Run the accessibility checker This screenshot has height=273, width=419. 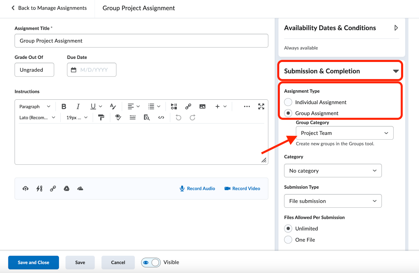pos(118,117)
